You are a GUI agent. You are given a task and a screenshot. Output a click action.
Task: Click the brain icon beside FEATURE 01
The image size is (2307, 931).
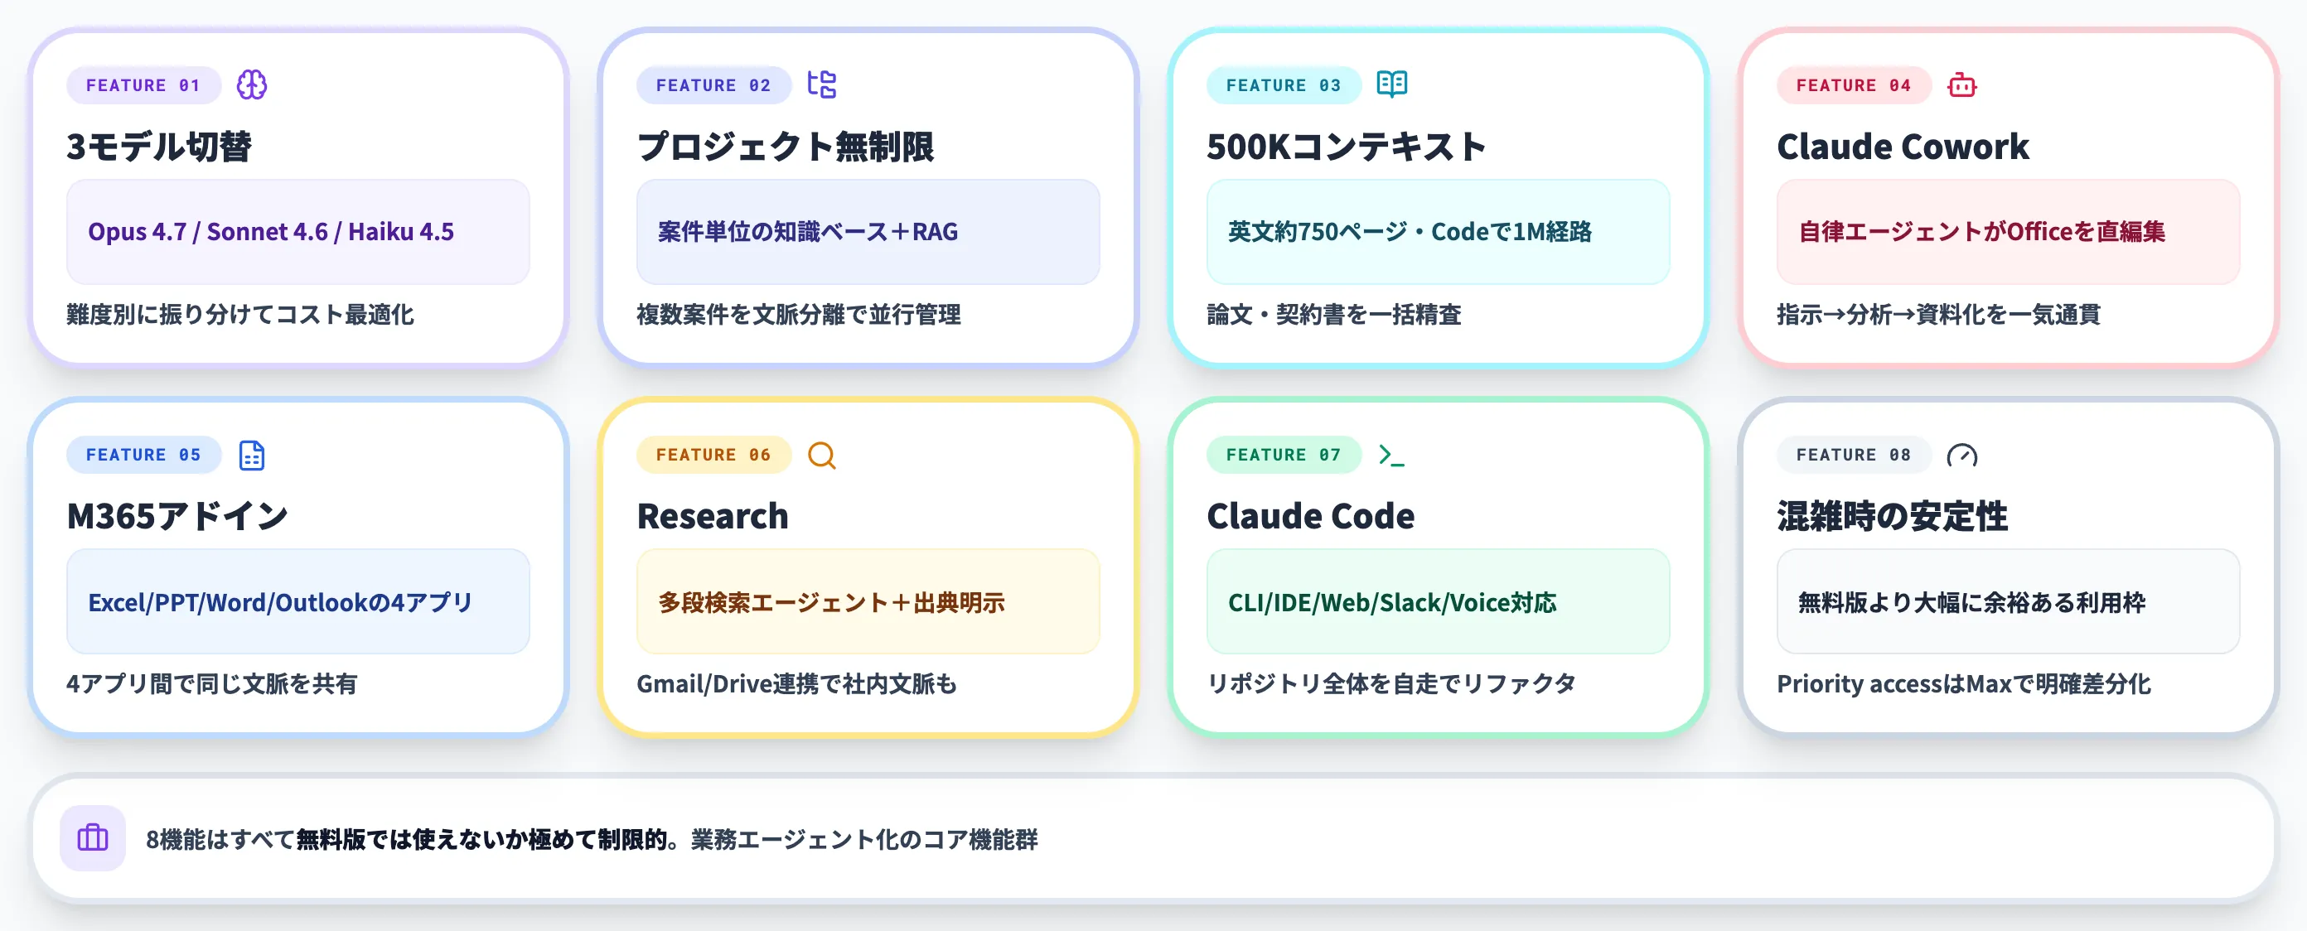pos(252,85)
